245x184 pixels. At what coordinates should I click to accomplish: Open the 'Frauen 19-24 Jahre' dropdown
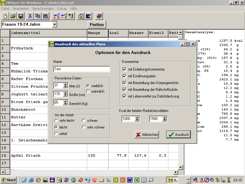(55, 24)
